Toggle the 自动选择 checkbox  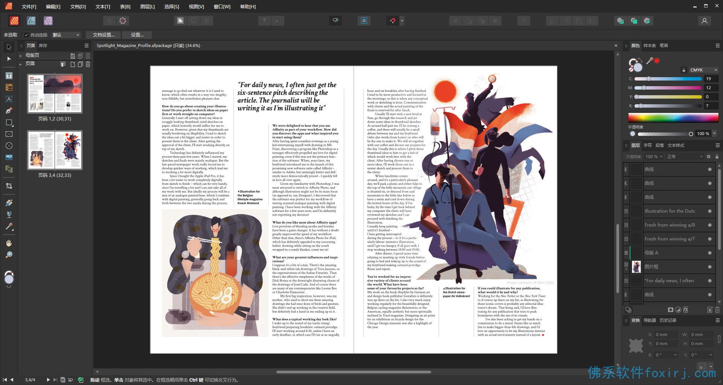click(26, 35)
